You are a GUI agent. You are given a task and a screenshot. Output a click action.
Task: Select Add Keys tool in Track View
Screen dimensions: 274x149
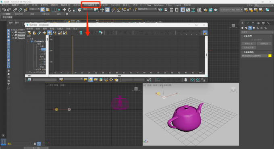44,33
